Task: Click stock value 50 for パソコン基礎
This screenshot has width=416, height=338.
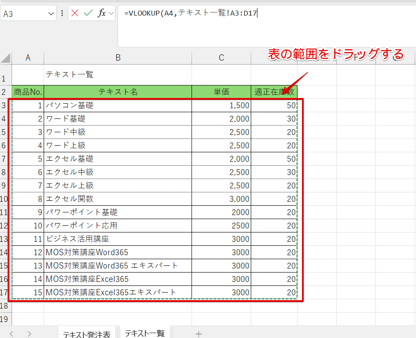Action: click(274, 106)
